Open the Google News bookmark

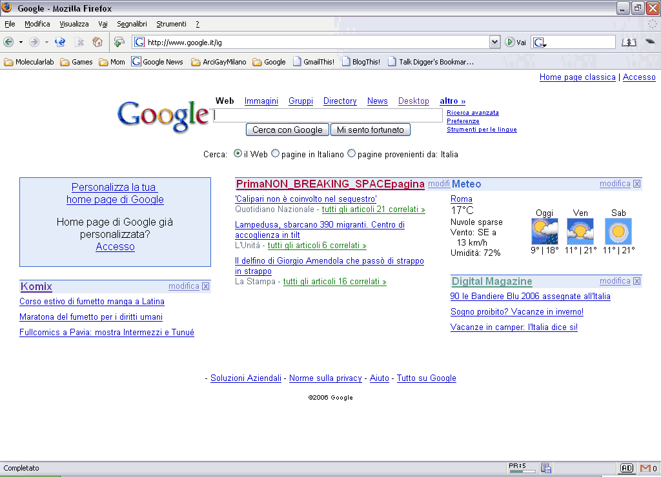[x=158, y=62]
